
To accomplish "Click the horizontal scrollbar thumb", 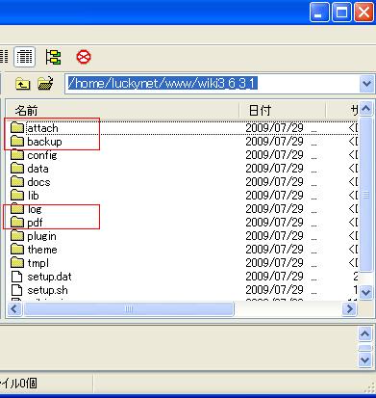I will [x=129, y=309].
